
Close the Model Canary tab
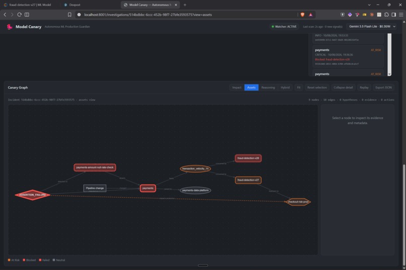[x=176, y=5]
